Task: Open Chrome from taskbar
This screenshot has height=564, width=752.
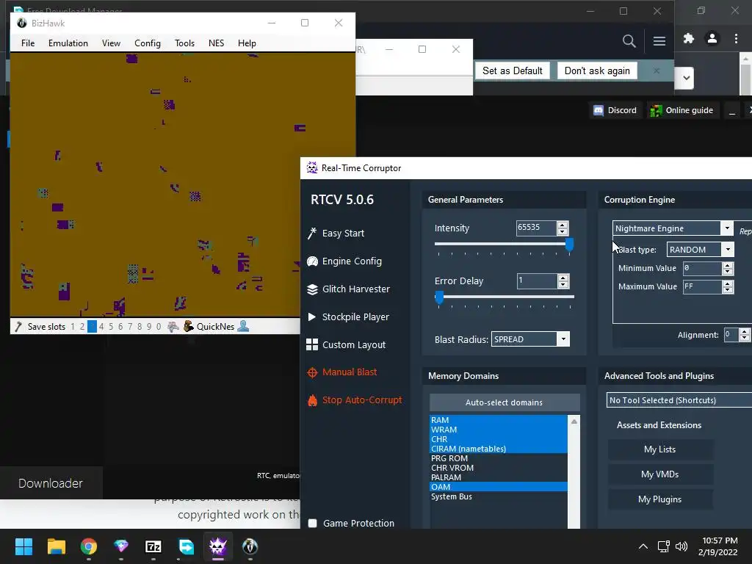Action: click(x=89, y=546)
